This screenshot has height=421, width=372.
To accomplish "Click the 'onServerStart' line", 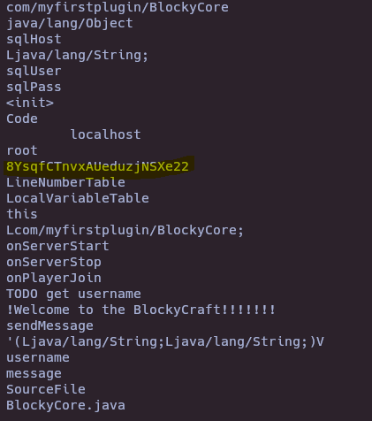I will point(57,246).
